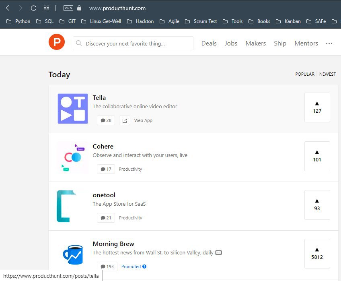Viewport: 341px width, 281px height.
Task: Click the envelope icon after Morning Brew tagline
Action: [x=218, y=253]
